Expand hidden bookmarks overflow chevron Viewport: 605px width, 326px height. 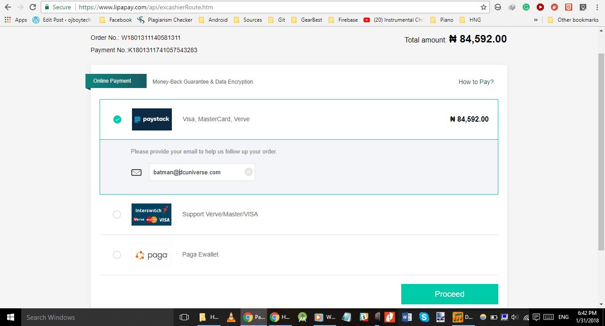click(x=535, y=20)
